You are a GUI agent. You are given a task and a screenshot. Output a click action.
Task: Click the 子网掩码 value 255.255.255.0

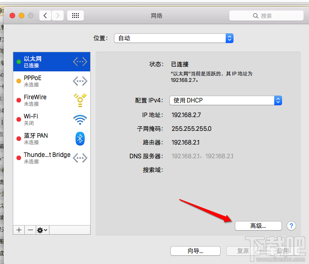pos(191,129)
